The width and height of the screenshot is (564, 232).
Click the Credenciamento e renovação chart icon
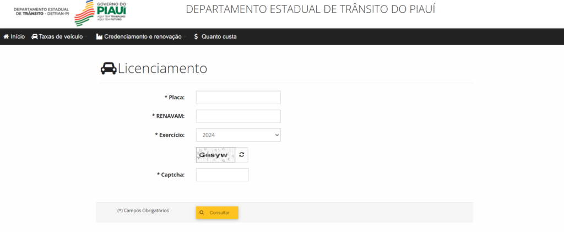pyautogui.click(x=99, y=36)
